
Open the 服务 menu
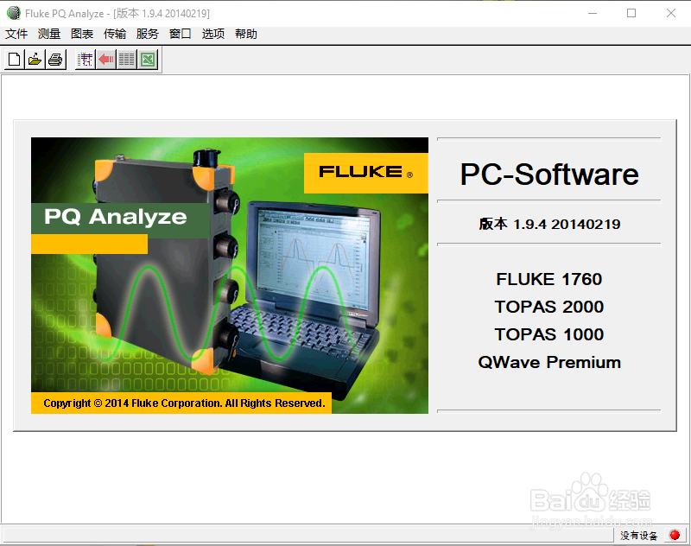tap(147, 34)
